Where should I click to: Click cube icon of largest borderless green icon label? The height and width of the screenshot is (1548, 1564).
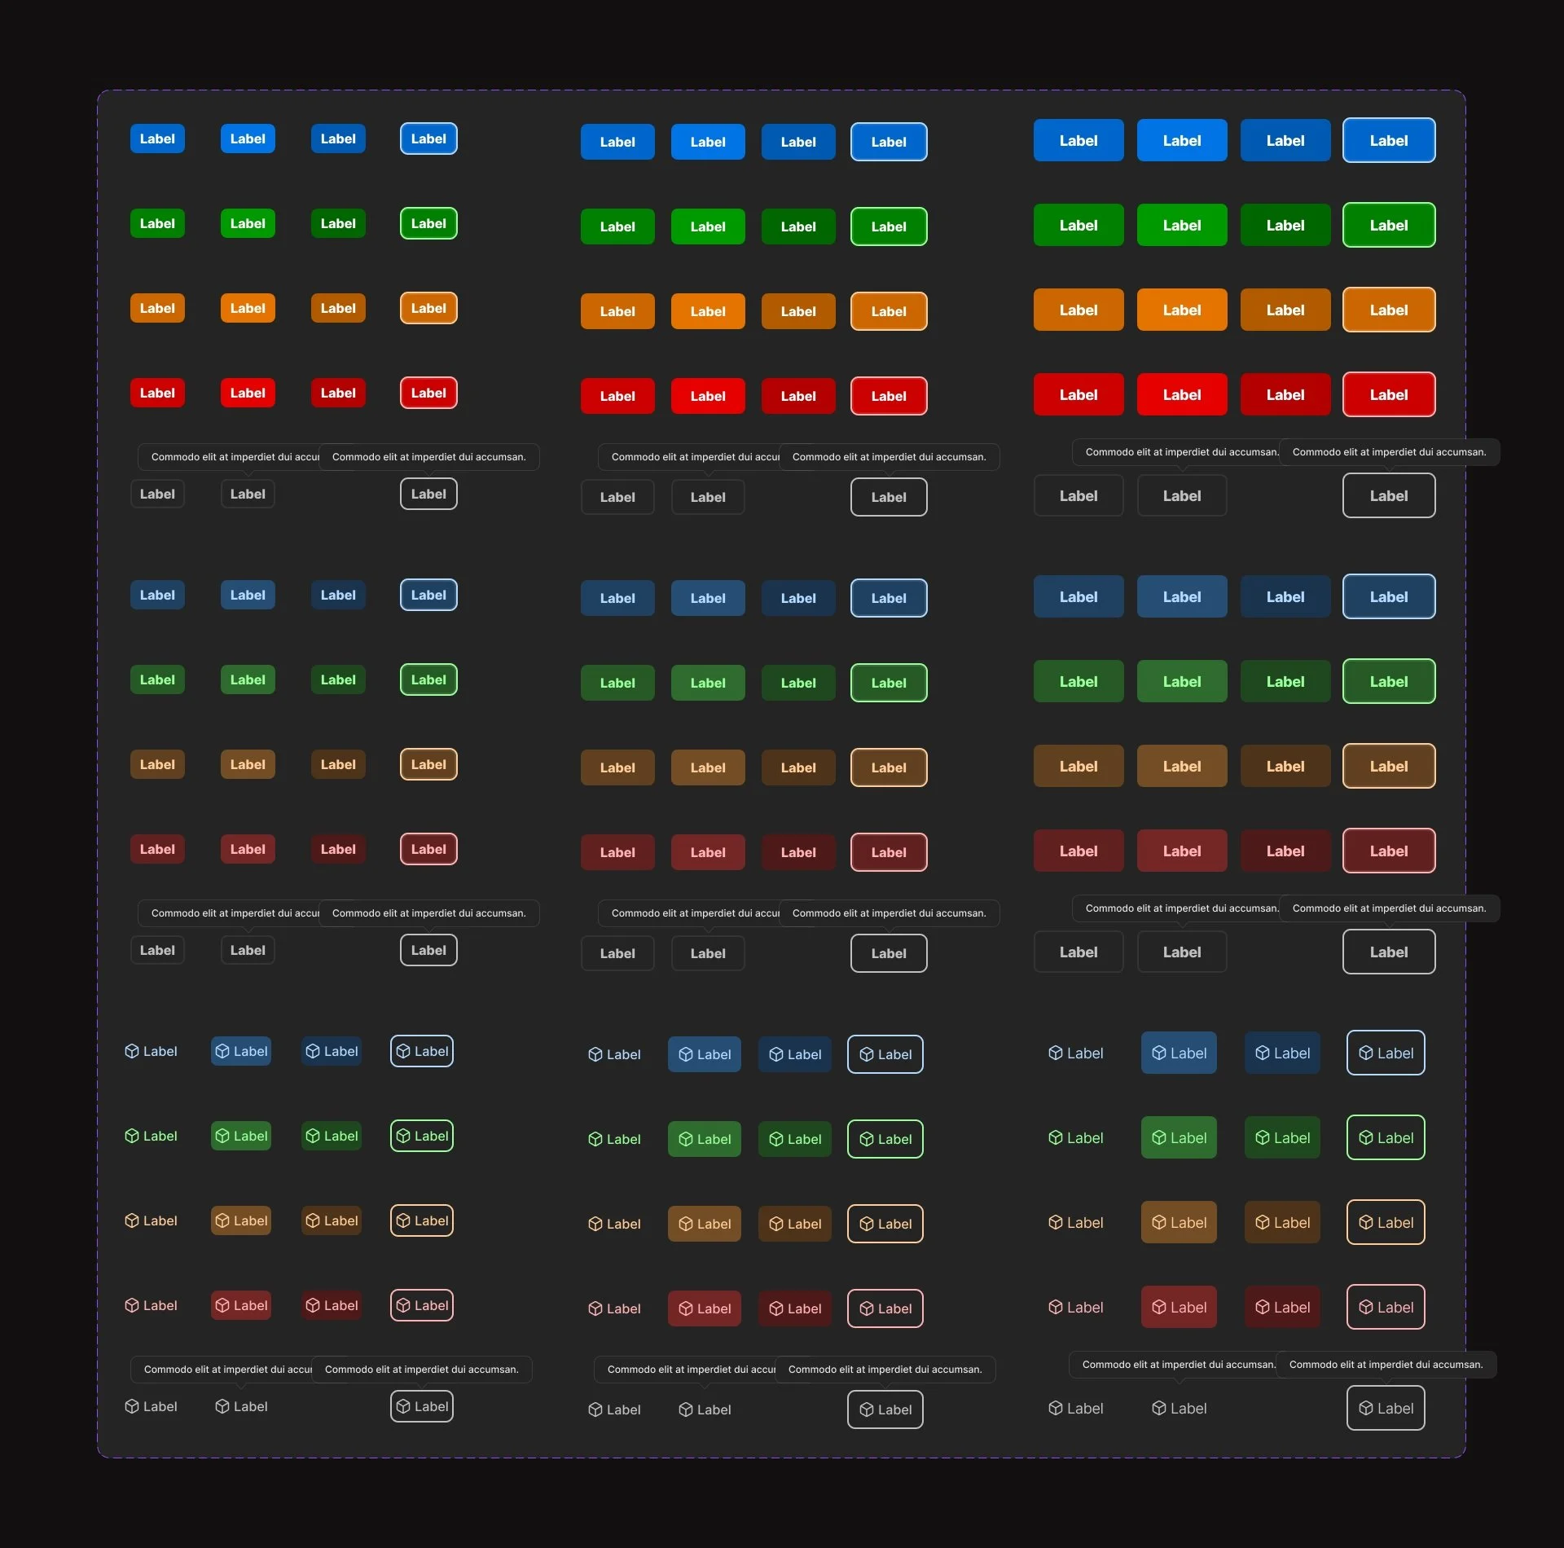pos(1056,1138)
